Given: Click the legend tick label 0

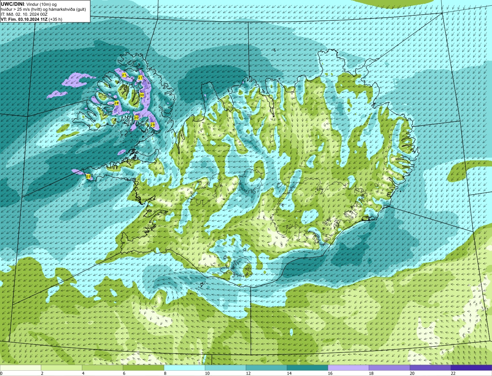Looking at the screenshot, I should [1, 373].
